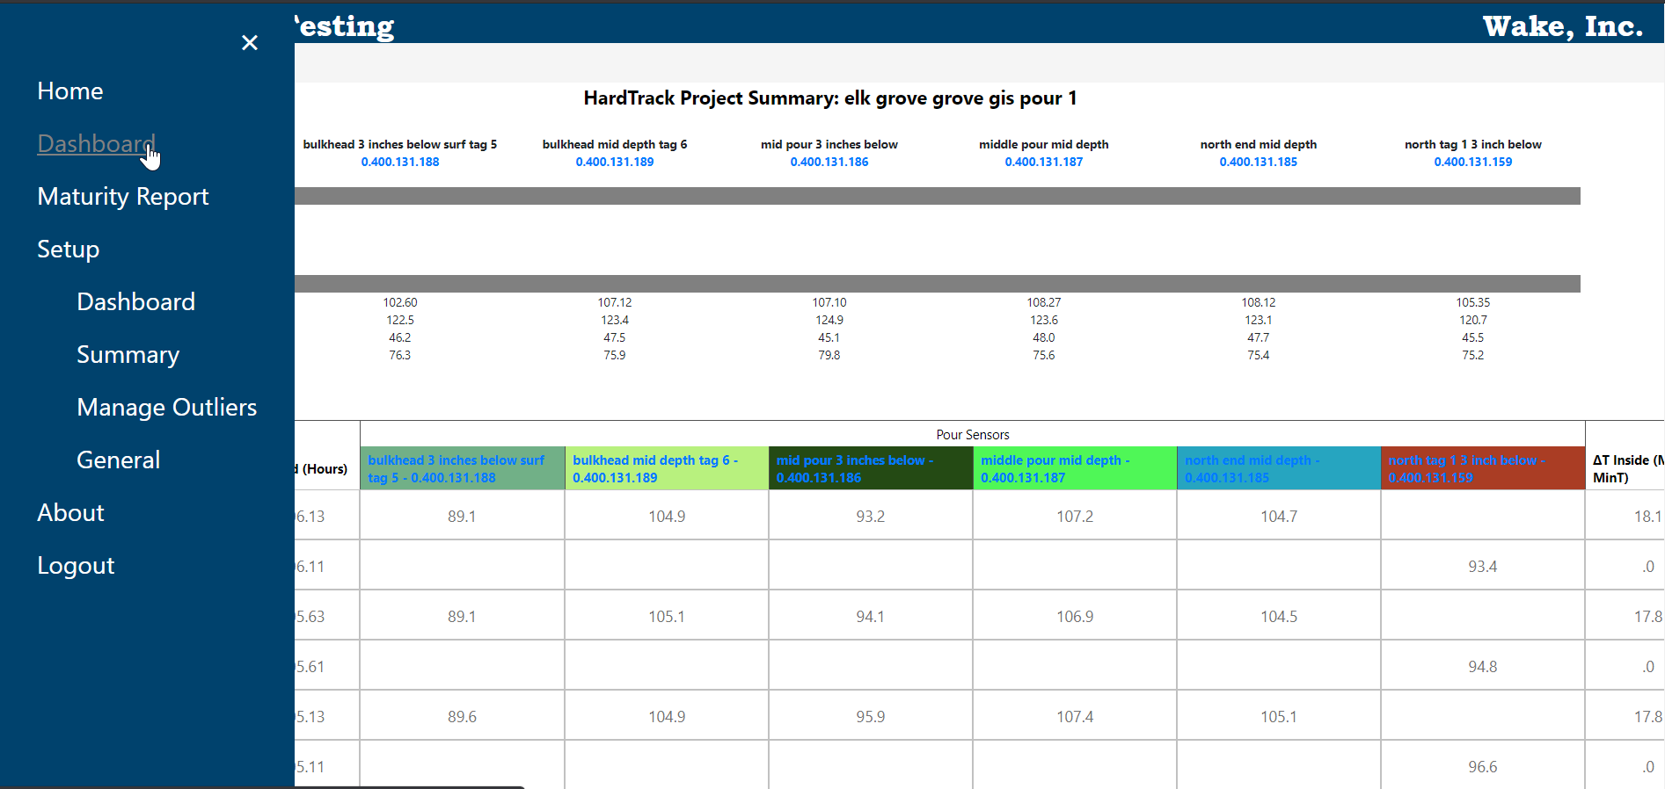This screenshot has width=1665, height=789.
Task: Click table cell with value 104.7
Action: pyautogui.click(x=1279, y=517)
